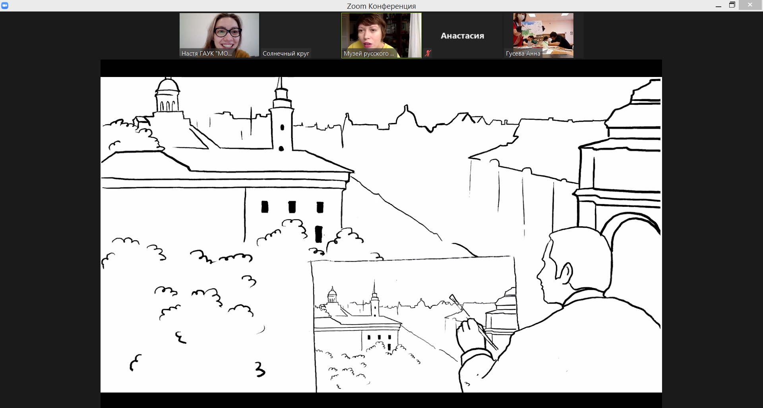Viewport: 763px width, 408px height.
Task: Select Настя ГАУК participant video thumbnail
Action: tap(219, 32)
